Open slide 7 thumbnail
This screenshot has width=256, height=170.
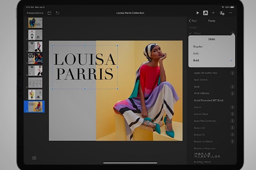pyautogui.click(x=35, y=95)
